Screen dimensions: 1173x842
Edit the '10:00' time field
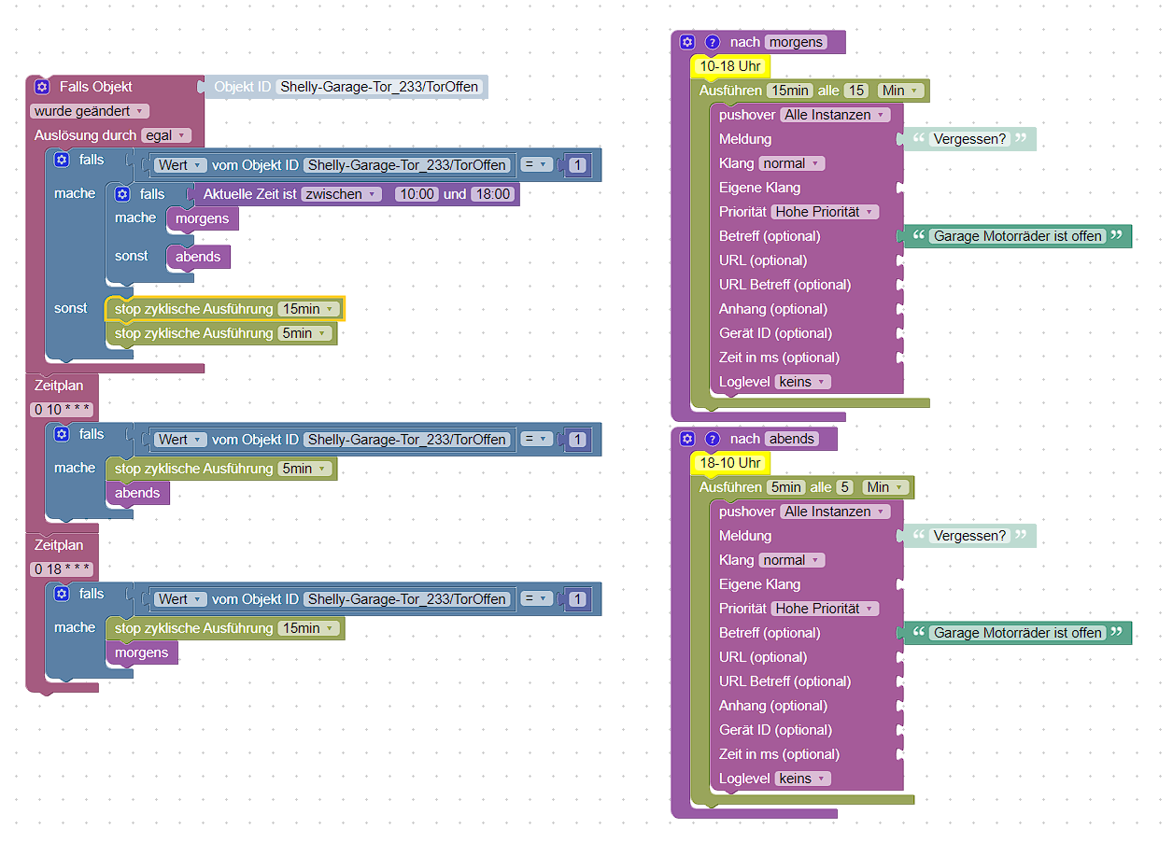(x=417, y=194)
